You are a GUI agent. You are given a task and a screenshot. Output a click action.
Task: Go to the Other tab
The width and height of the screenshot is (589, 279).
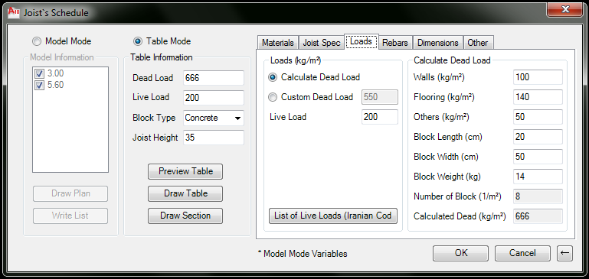478,42
